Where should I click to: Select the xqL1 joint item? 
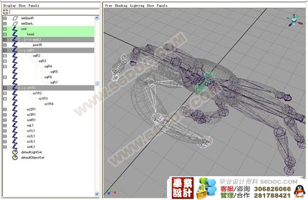pos(30,125)
